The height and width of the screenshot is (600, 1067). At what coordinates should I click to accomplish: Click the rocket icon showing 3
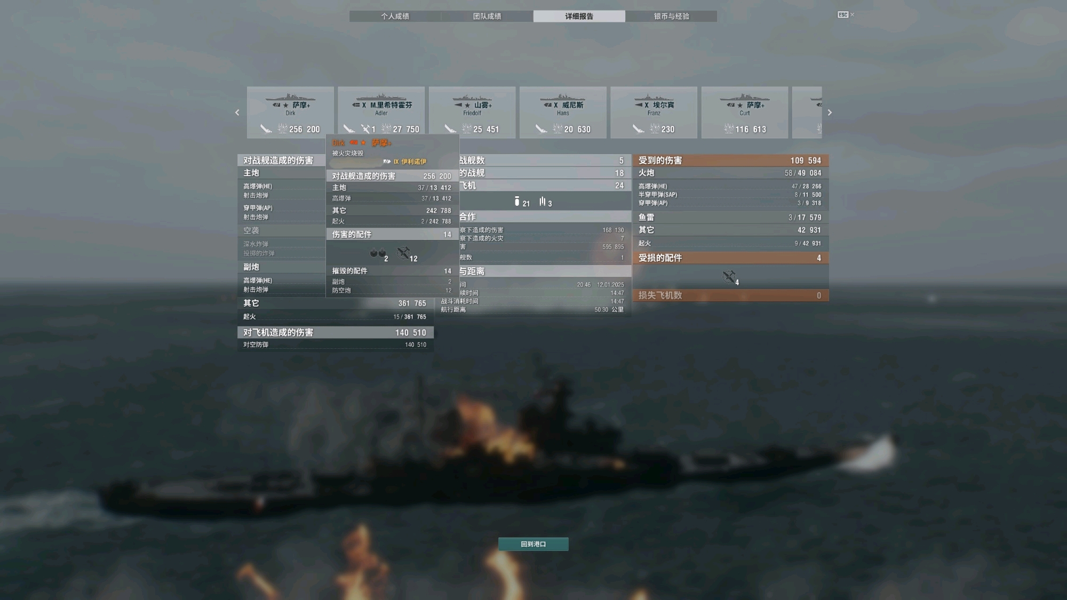tap(542, 201)
